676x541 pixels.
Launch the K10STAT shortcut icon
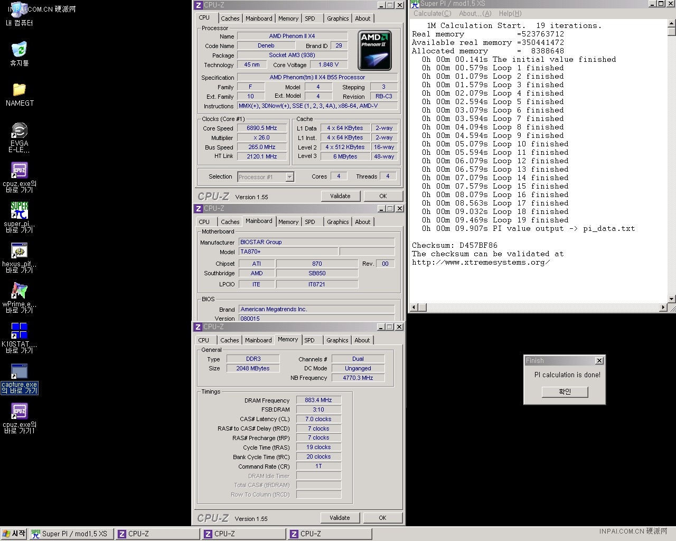click(x=19, y=338)
